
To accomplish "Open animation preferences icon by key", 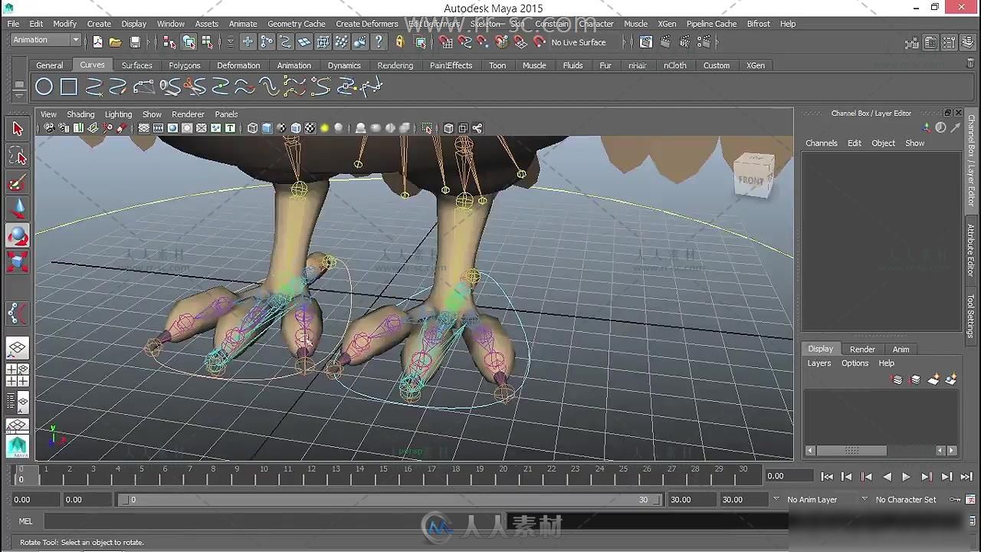I will tap(970, 499).
